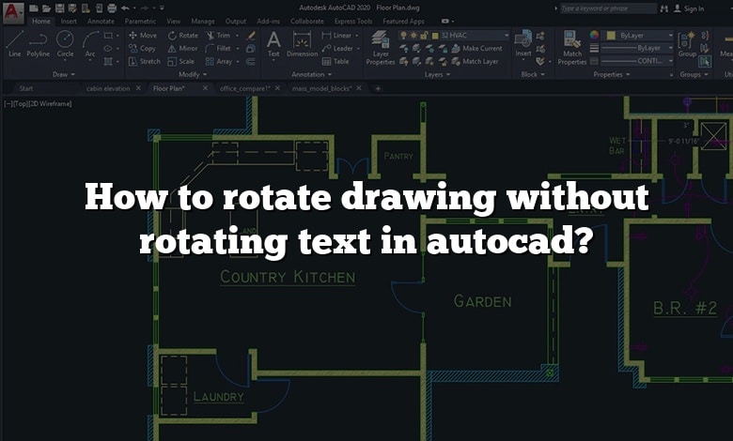This screenshot has width=733, height=441.
Task: Click the Plot printer icon
Action: (x=112, y=8)
